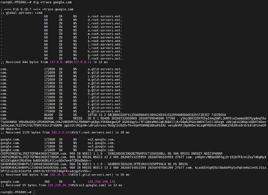Viewport: 268px width, 195px height.
Task: Click the DS record type label
Action: coord(75,115)
